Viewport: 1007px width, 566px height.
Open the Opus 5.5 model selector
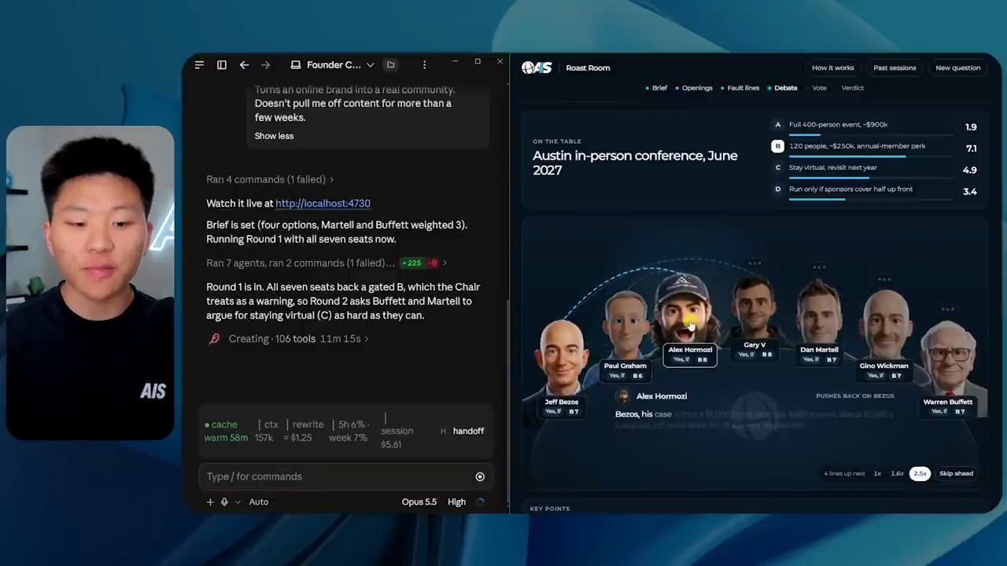coord(419,502)
